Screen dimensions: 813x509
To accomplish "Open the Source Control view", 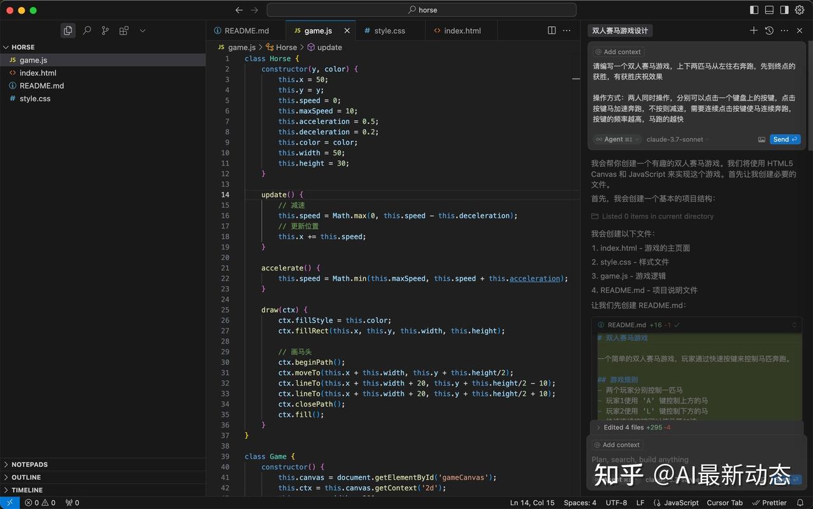I will (x=106, y=30).
